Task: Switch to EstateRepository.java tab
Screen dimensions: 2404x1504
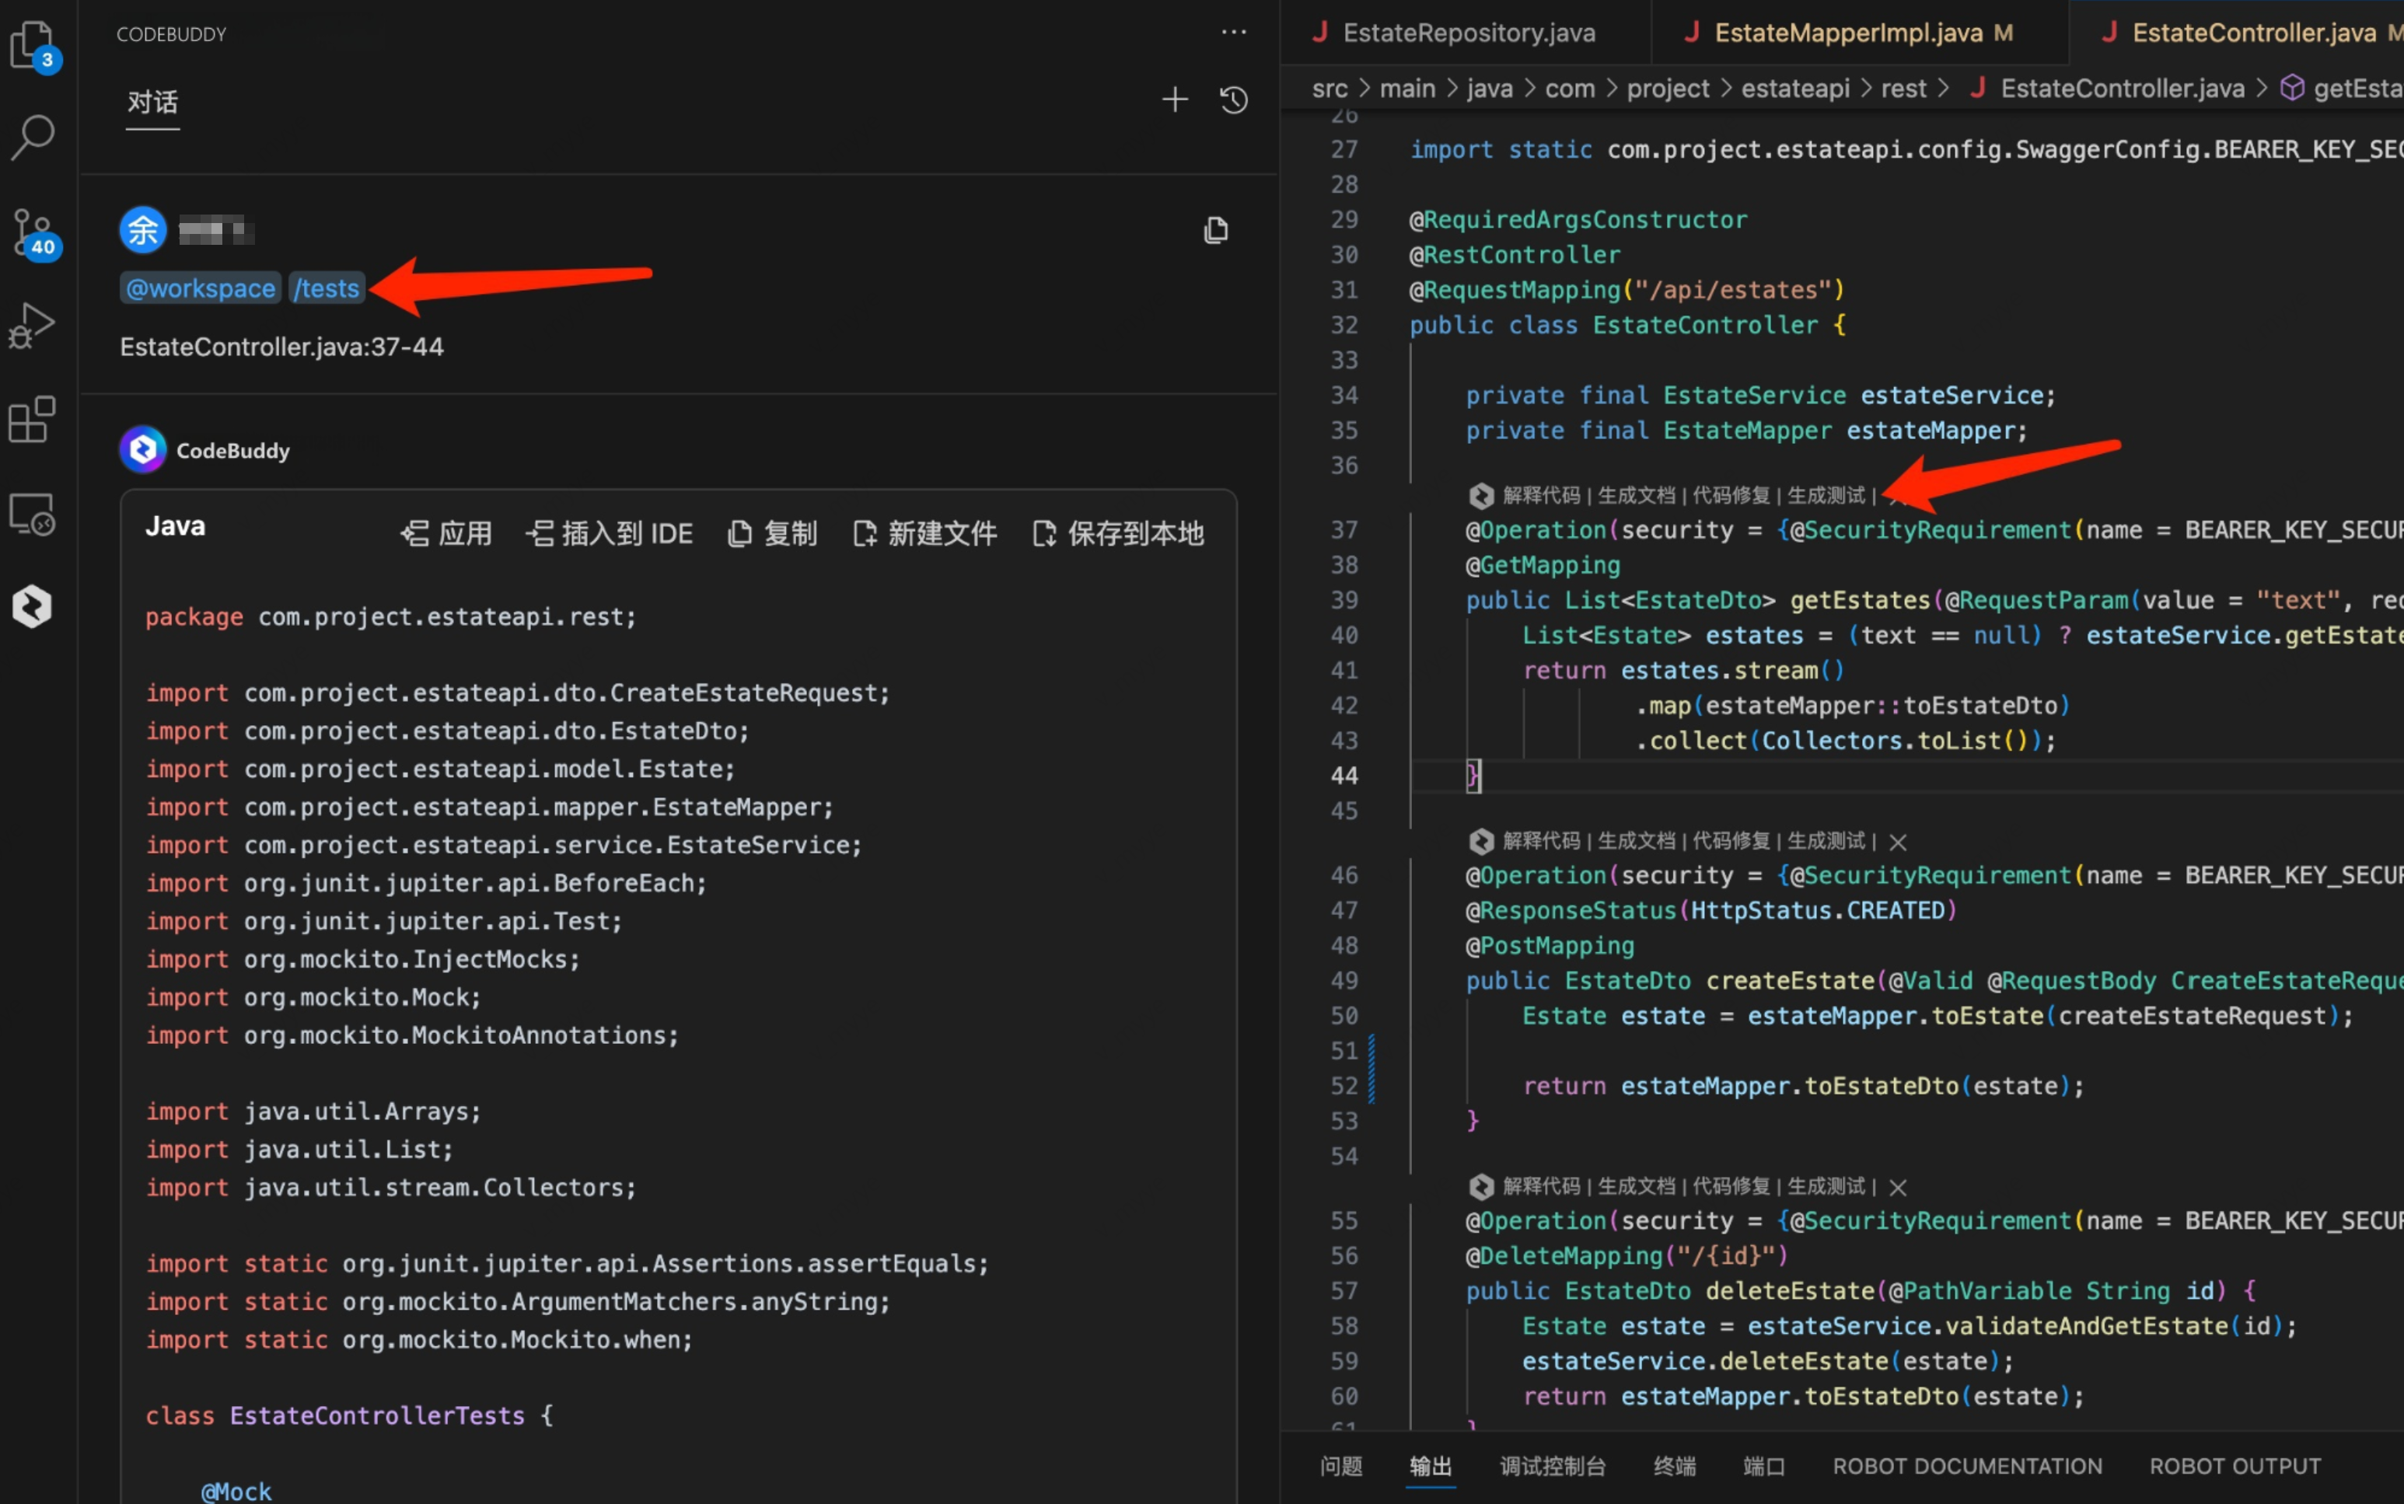Action: (1468, 33)
